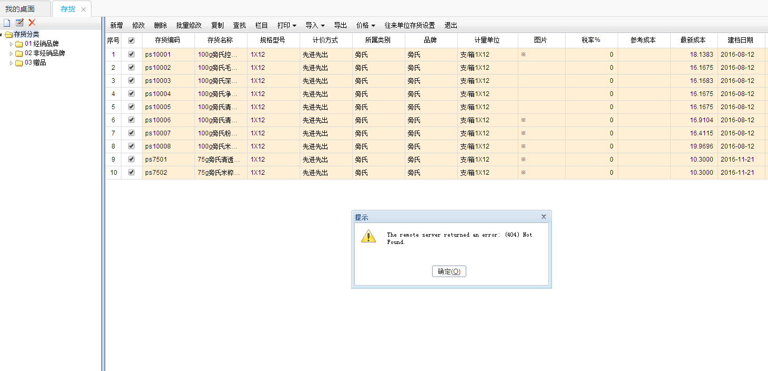768x371 pixels.
Task: Close the 存货 tab
Action: point(83,9)
